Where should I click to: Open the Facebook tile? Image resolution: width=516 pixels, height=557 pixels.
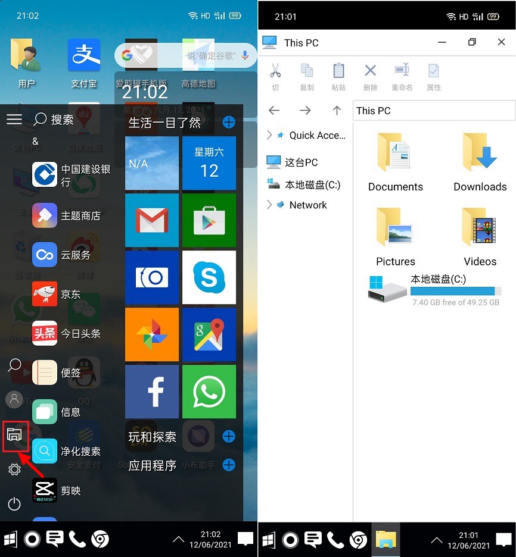pos(152,392)
